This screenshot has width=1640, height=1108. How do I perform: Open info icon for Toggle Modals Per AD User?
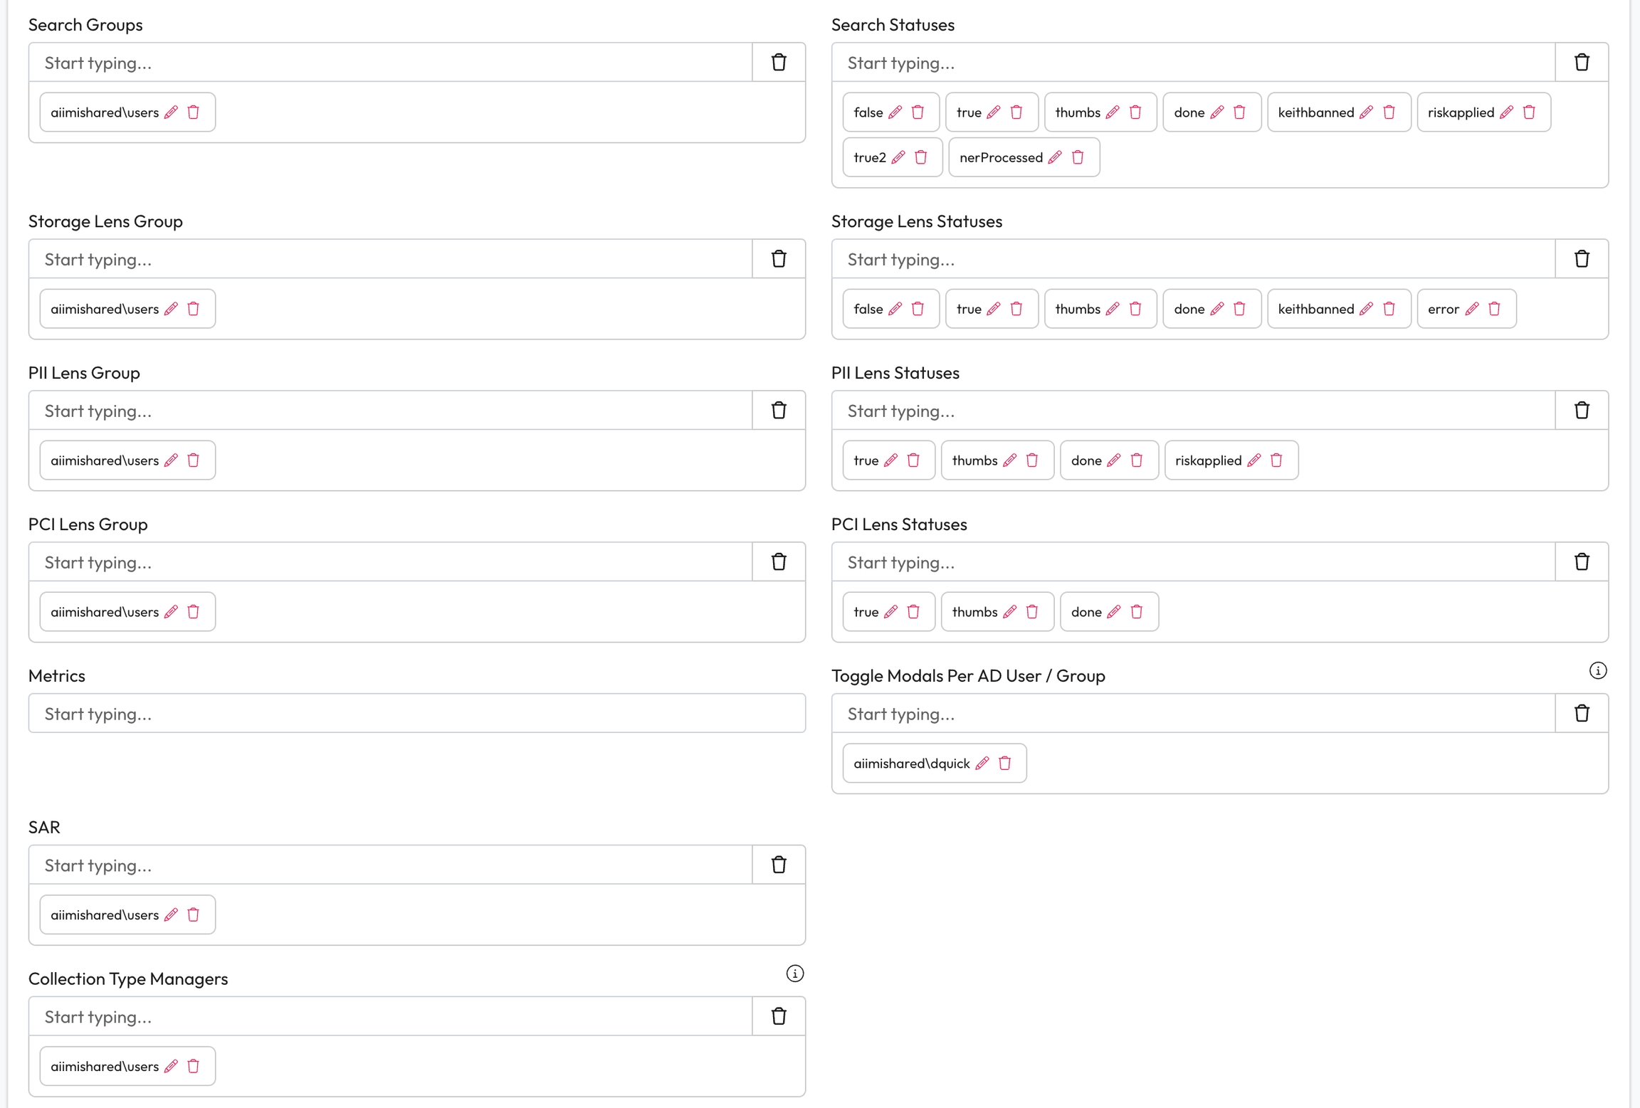point(1597,670)
